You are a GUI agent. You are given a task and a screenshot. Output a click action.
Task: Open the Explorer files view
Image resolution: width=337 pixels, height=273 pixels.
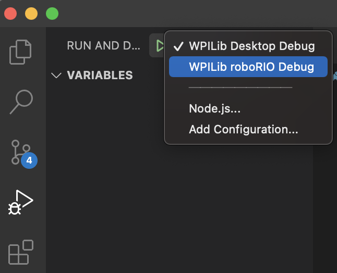[x=20, y=52]
